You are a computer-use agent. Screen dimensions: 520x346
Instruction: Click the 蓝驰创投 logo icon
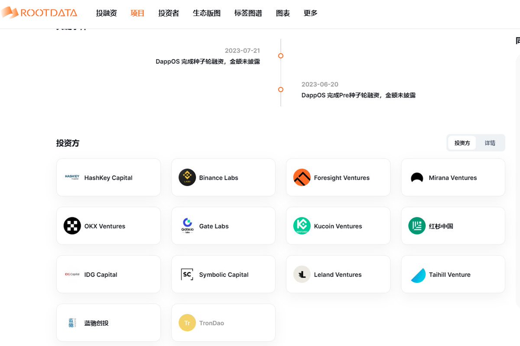coord(72,323)
